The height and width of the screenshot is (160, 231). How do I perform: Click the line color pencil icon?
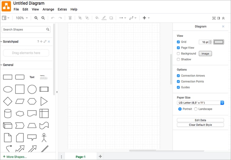click(104, 18)
